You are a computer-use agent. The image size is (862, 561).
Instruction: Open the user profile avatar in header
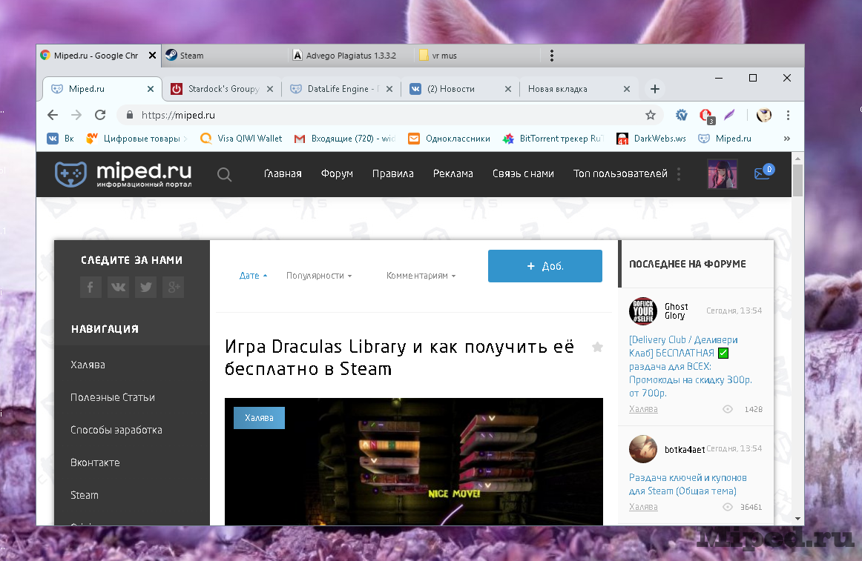point(722,174)
